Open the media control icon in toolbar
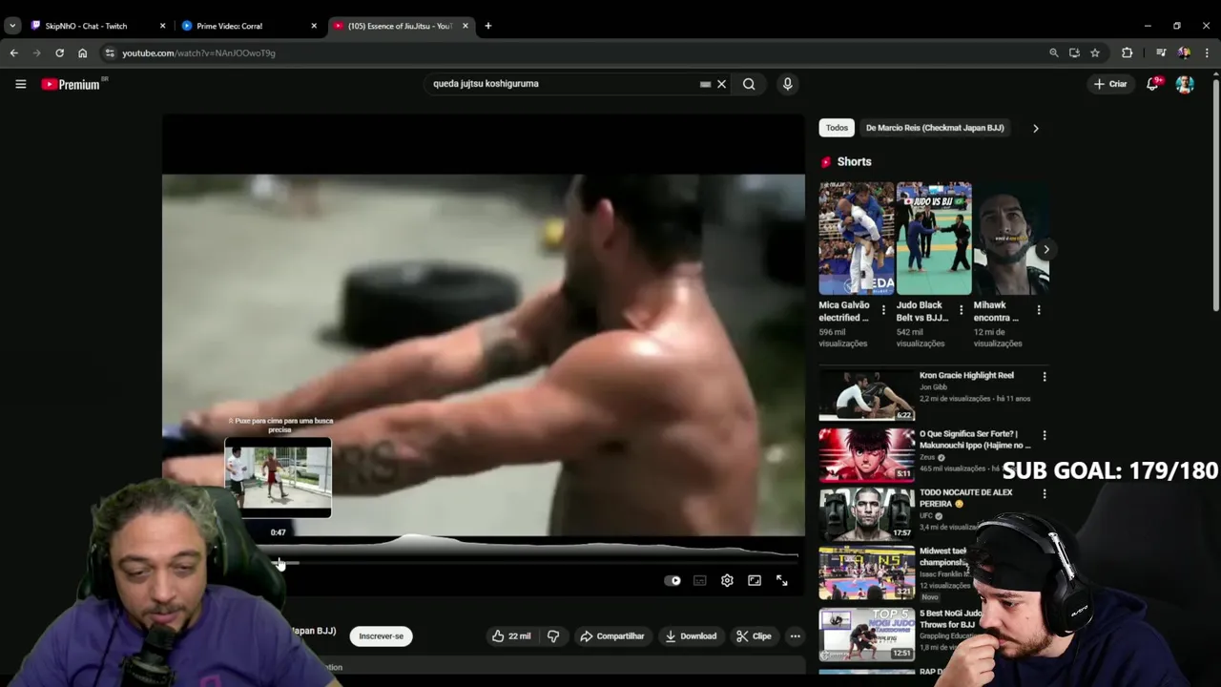 click(1161, 53)
